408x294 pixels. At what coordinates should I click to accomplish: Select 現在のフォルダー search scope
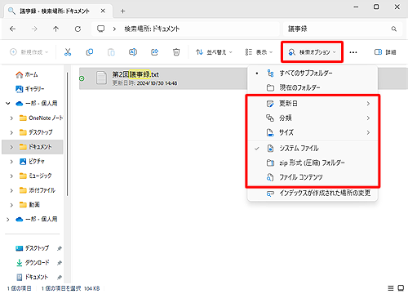(313, 87)
